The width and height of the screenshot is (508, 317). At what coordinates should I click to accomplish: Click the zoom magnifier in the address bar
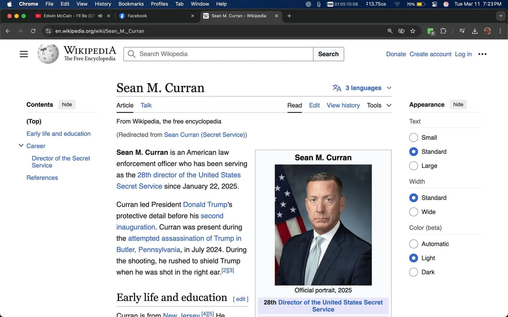[390, 31]
